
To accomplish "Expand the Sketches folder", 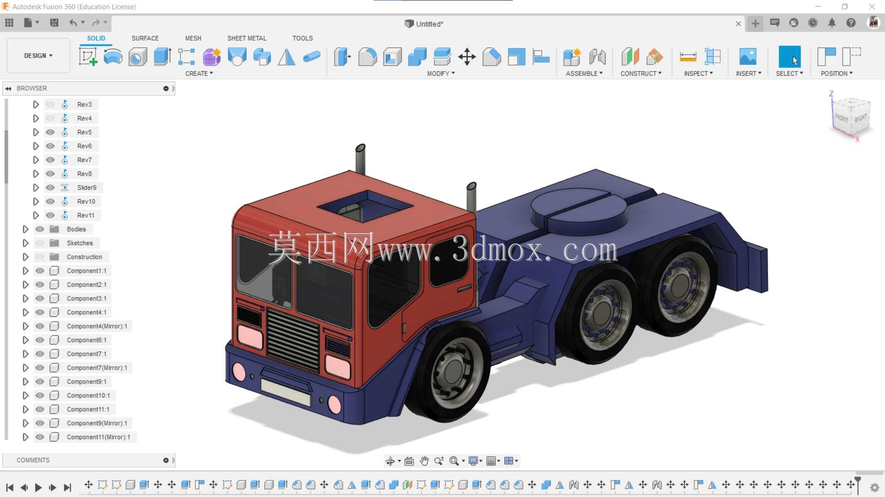I will [25, 243].
